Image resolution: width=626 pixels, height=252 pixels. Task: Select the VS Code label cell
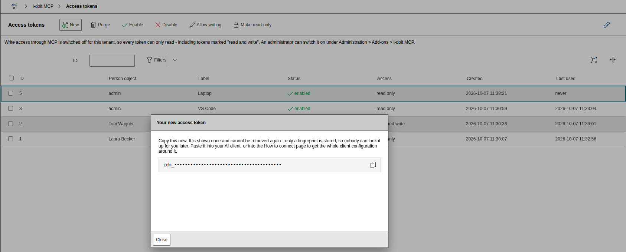tap(207, 109)
